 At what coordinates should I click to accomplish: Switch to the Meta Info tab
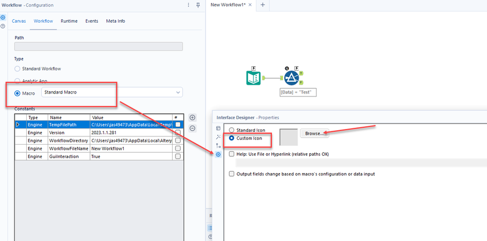tap(116, 21)
